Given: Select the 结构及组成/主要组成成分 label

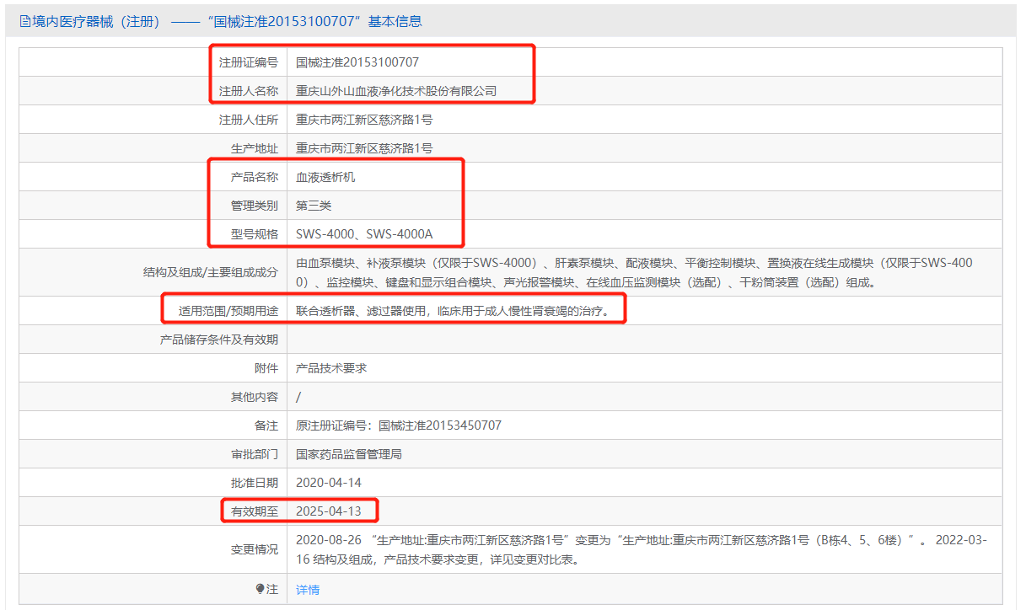Looking at the screenshot, I should [x=211, y=272].
